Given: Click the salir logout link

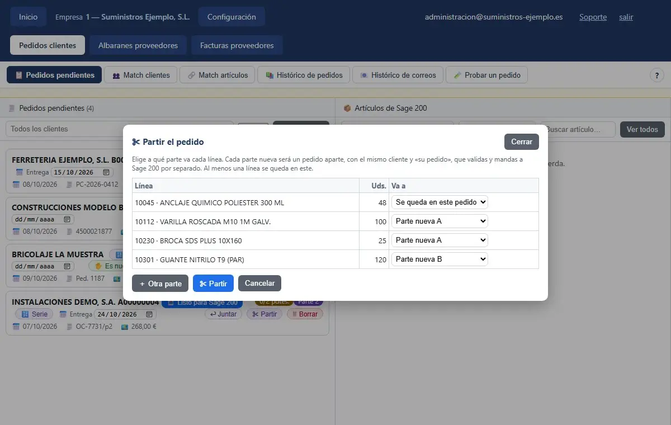Looking at the screenshot, I should click(x=626, y=17).
